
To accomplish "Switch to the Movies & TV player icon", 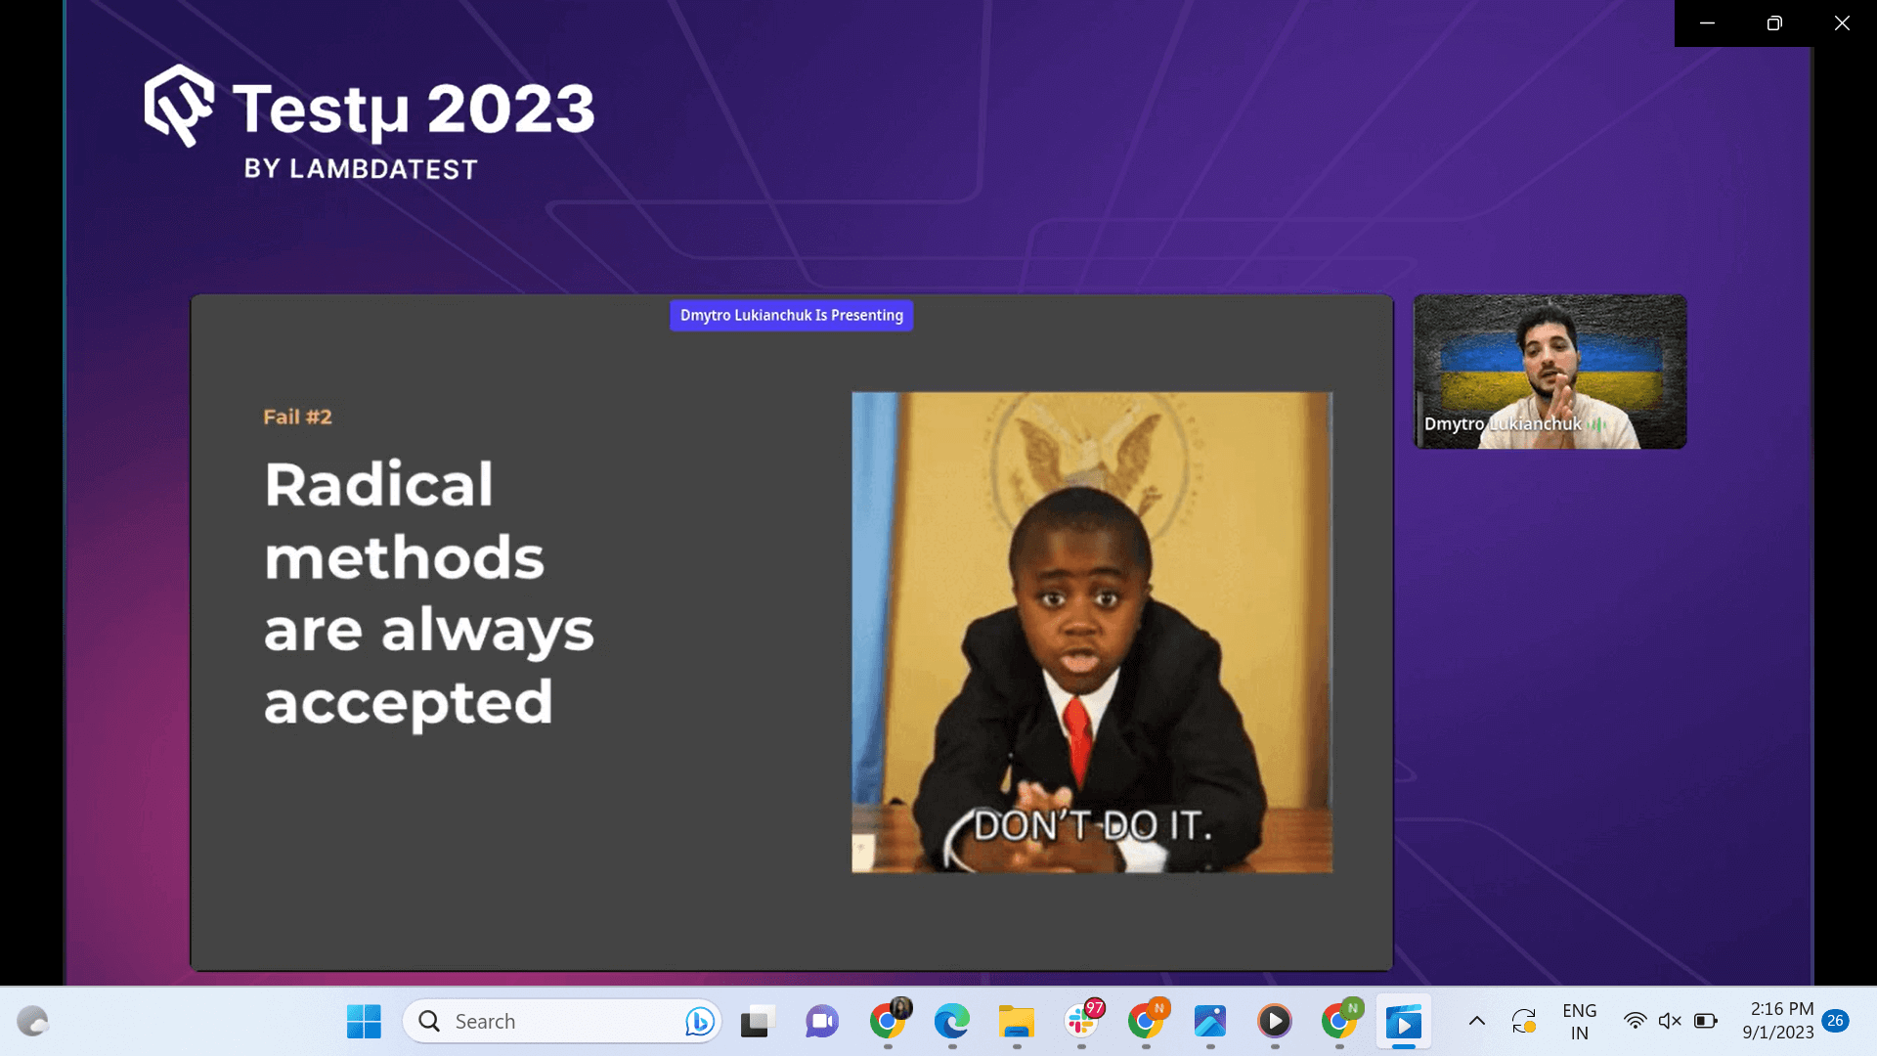I will pyautogui.click(x=1404, y=1022).
